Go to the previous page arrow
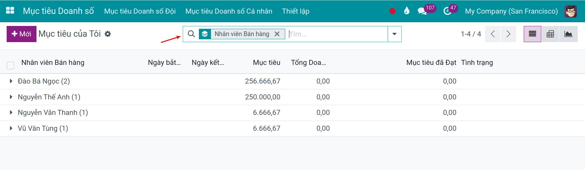 [493, 34]
